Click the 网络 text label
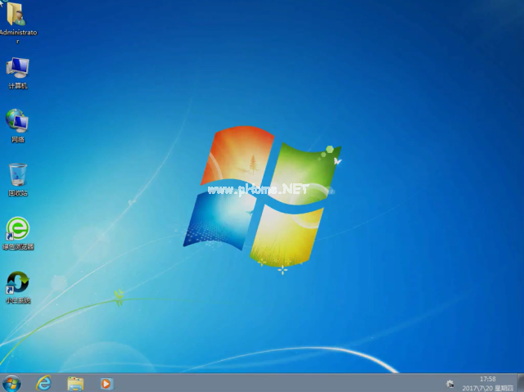Screen dimensions: 524x392 click(x=18, y=139)
